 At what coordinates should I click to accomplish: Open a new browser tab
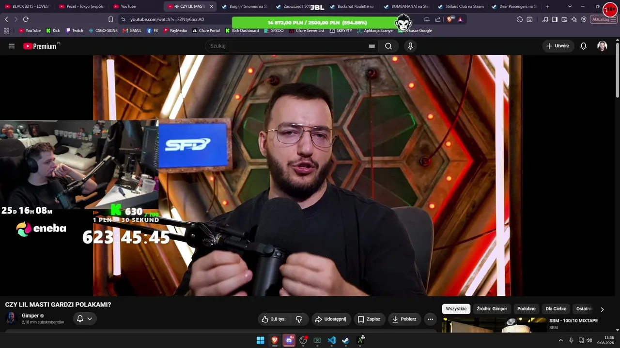pos(547,6)
